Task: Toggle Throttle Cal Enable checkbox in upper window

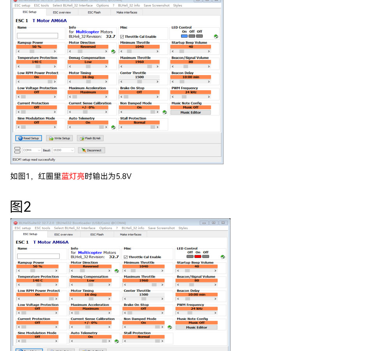Action: pyautogui.click(x=122, y=37)
